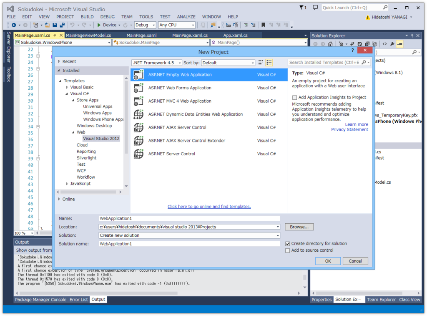Open the Location path dropdown
The height and width of the screenshot is (316, 427).
tap(277, 227)
